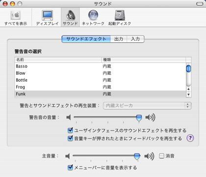Click the 警告音の音量 slider thumb

(x=139, y=118)
